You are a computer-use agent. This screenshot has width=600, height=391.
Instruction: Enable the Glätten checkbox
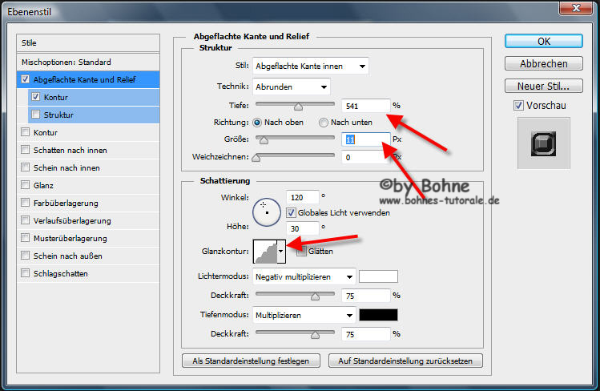coord(300,251)
